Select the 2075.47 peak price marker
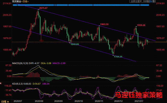This screenshot has width=167, height=103. 43,8
